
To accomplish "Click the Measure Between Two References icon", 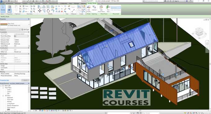I will [73, 11].
